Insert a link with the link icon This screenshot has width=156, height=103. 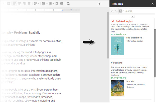pyautogui.click(x=4, y=4)
